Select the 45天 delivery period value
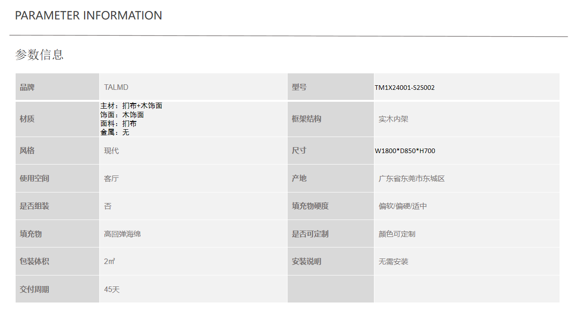The image size is (588, 330). pos(112,290)
